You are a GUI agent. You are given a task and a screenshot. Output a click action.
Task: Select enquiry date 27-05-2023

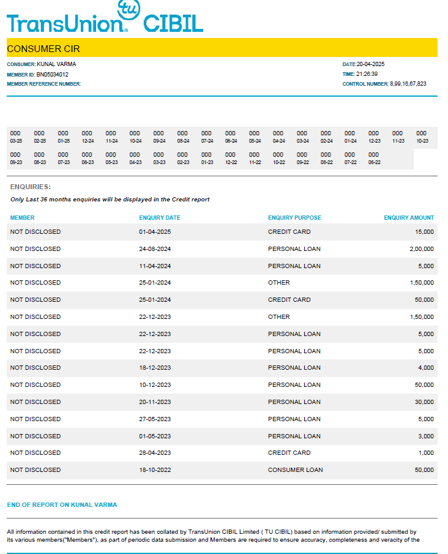(155, 419)
